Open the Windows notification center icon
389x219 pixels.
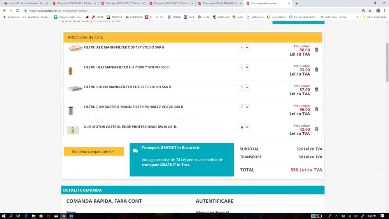coord(382,216)
